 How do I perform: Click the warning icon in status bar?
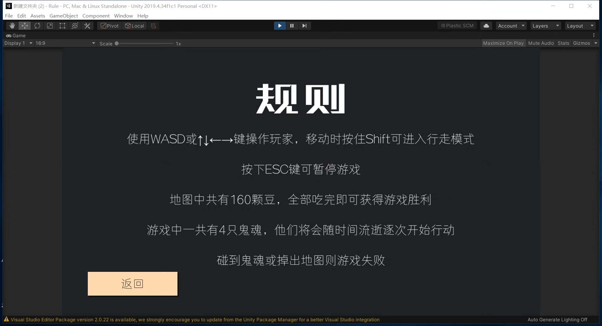(x=6, y=319)
